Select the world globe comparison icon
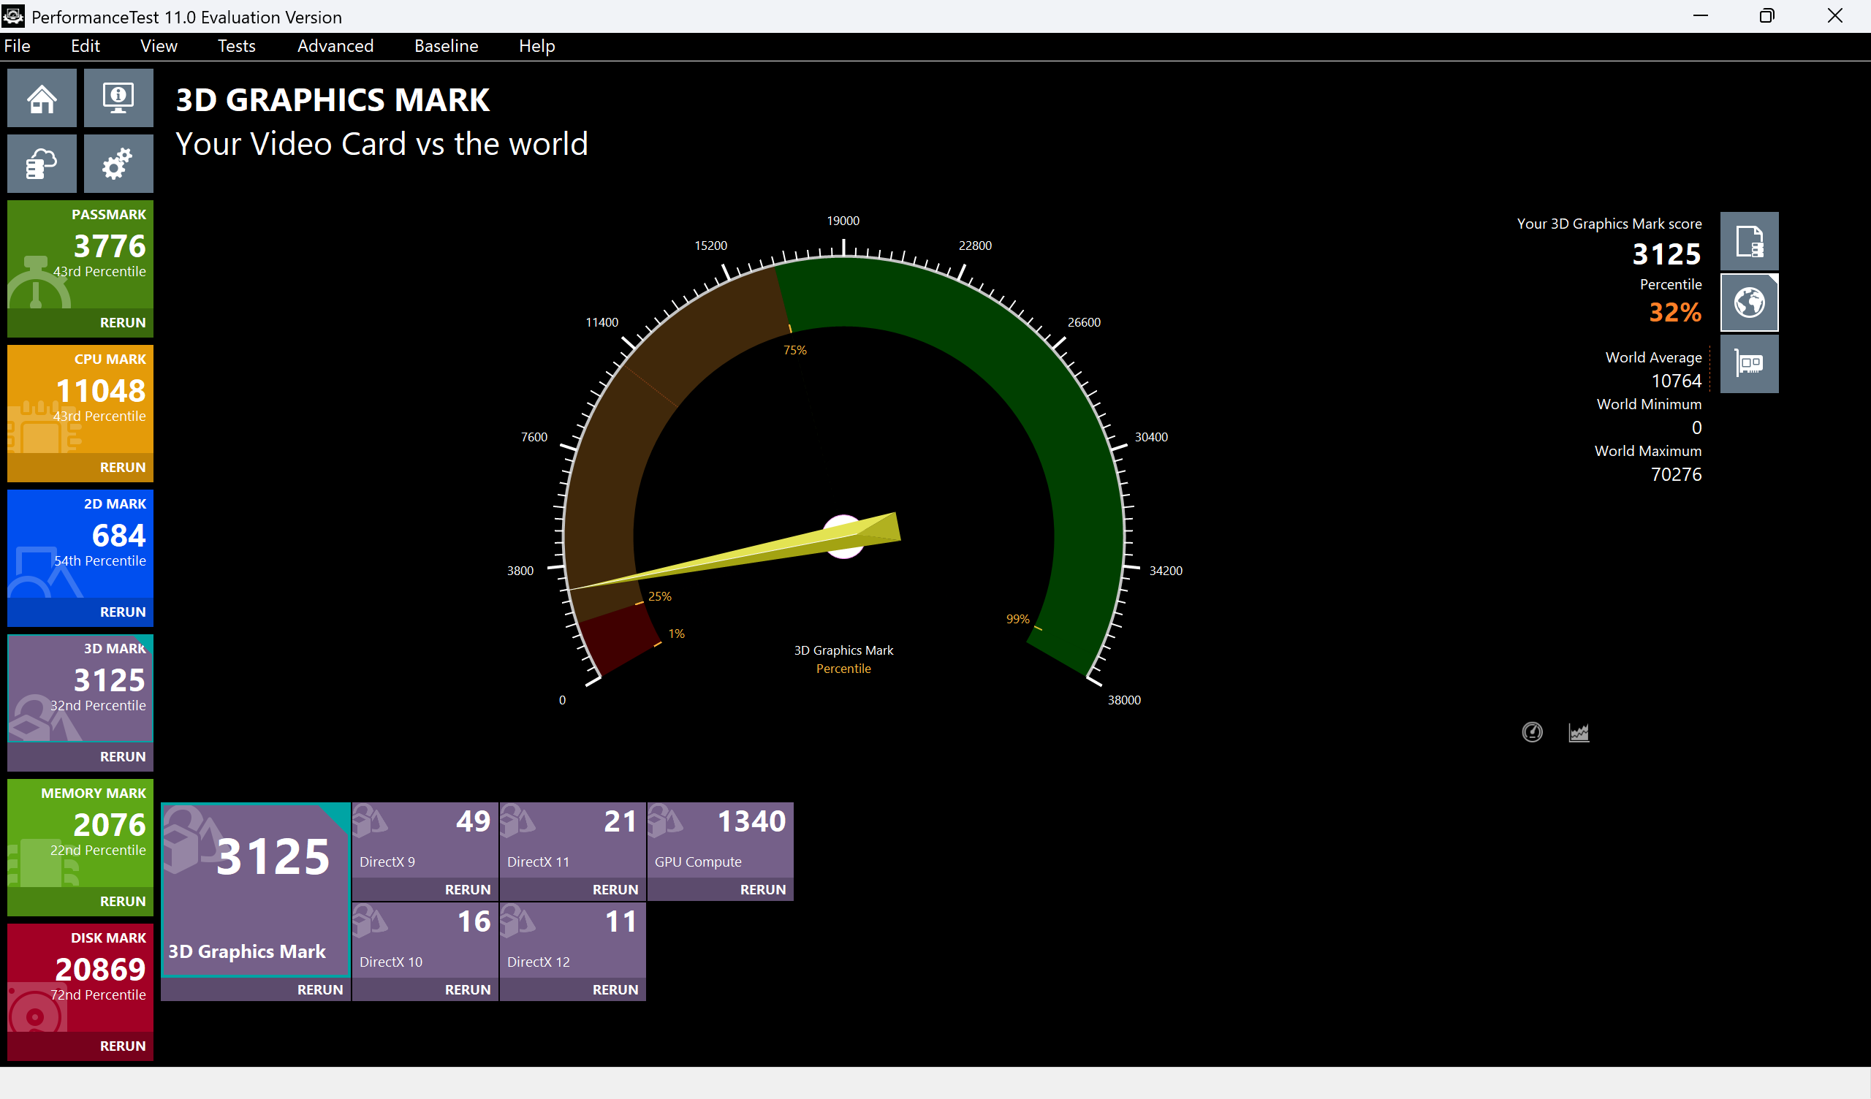The height and width of the screenshot is (1099, 1871). pos(1748,303)
